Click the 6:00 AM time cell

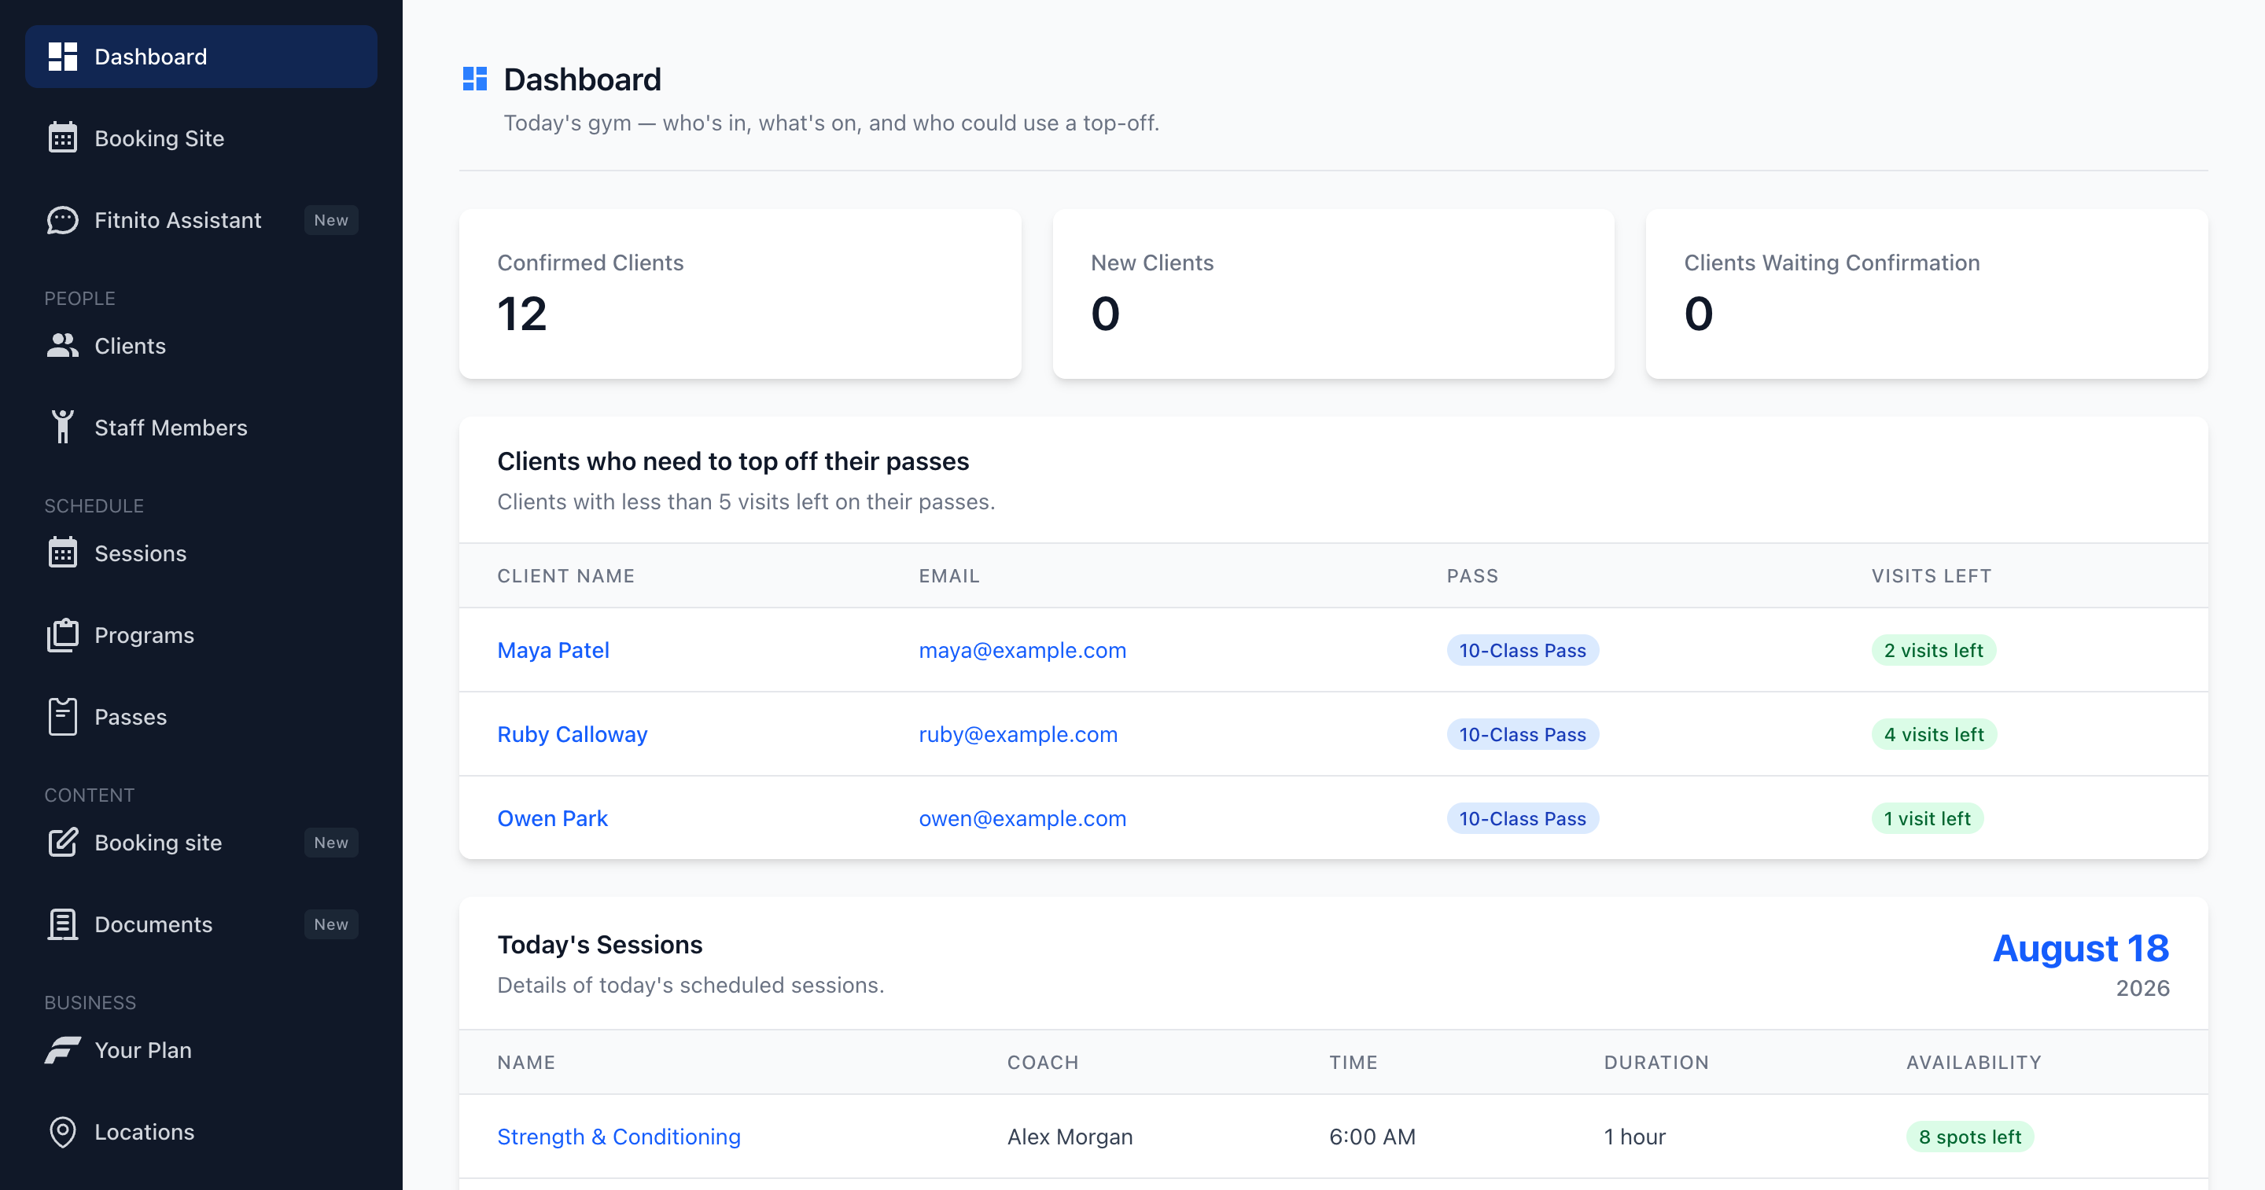pyautogui.click(x=1372, y=1136)
